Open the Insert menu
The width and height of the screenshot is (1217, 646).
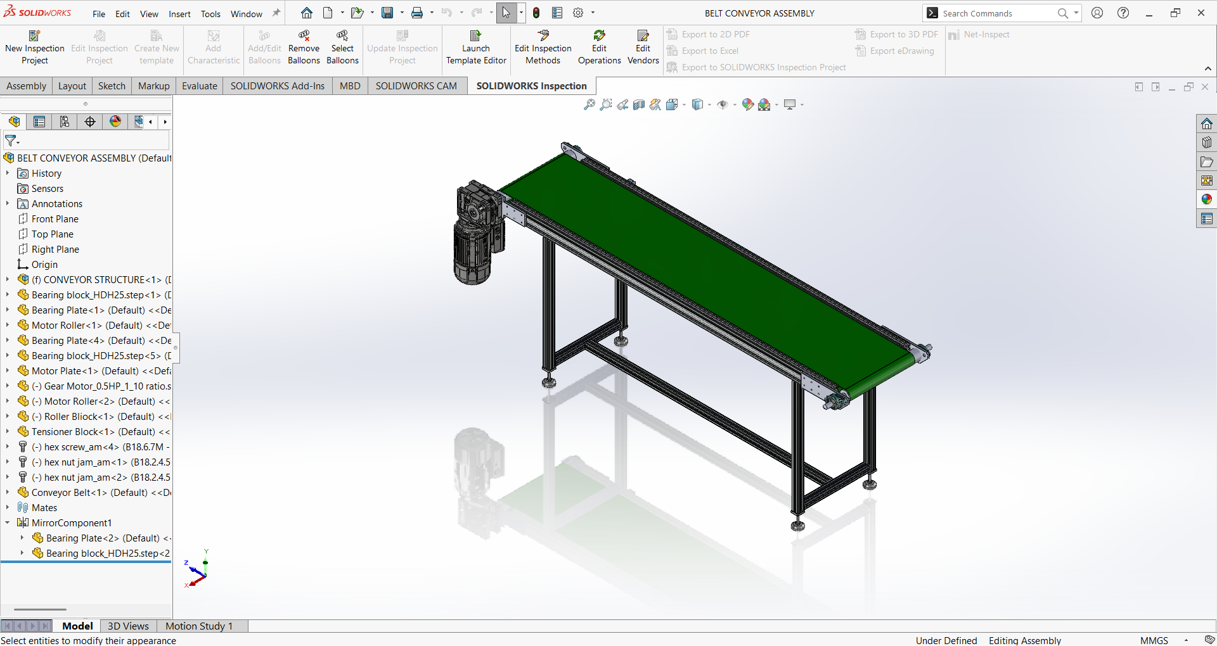[179, 13]
